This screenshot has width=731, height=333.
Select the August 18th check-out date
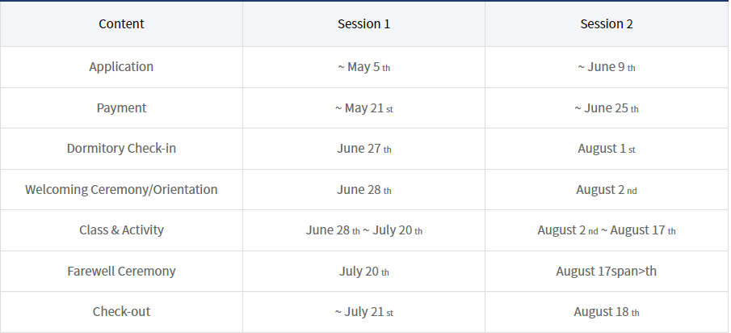(607, 312)
